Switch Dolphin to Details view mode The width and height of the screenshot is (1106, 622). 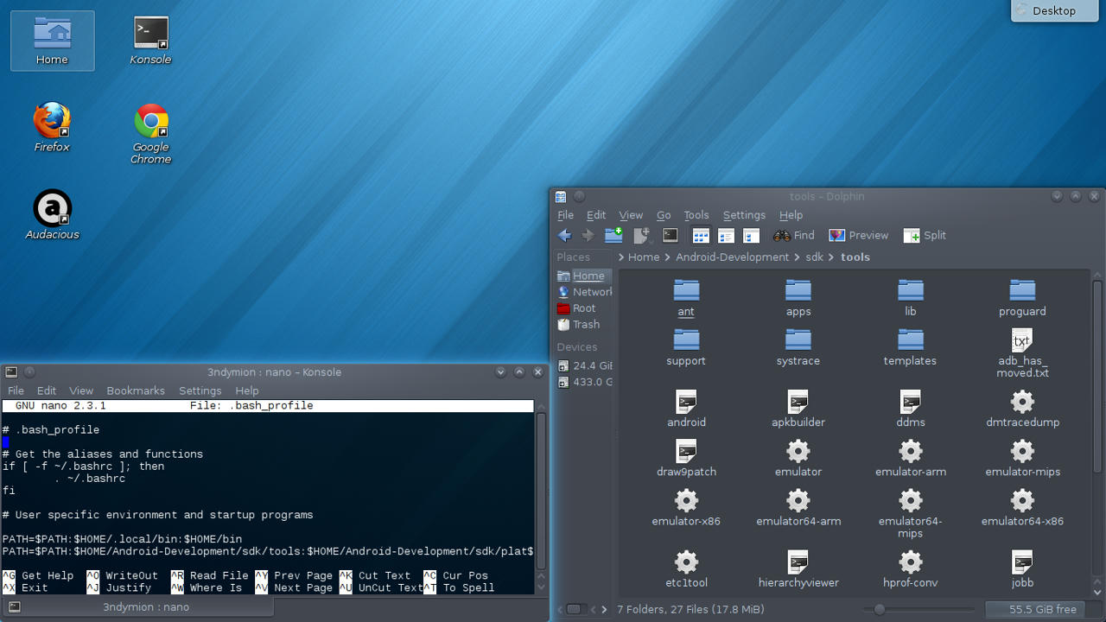pos(751,235)
